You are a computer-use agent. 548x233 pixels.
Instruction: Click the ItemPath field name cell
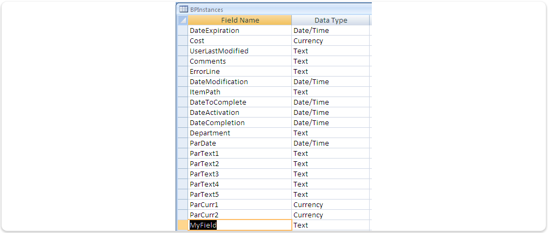(240, 92)
